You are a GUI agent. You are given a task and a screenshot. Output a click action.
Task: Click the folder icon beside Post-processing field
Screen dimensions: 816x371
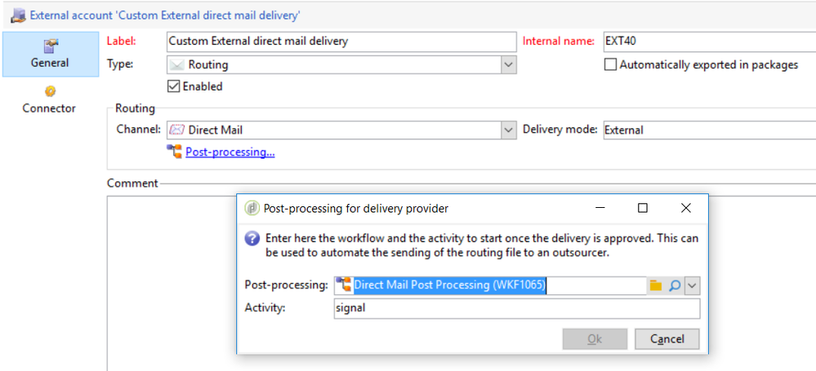(655, 285)
